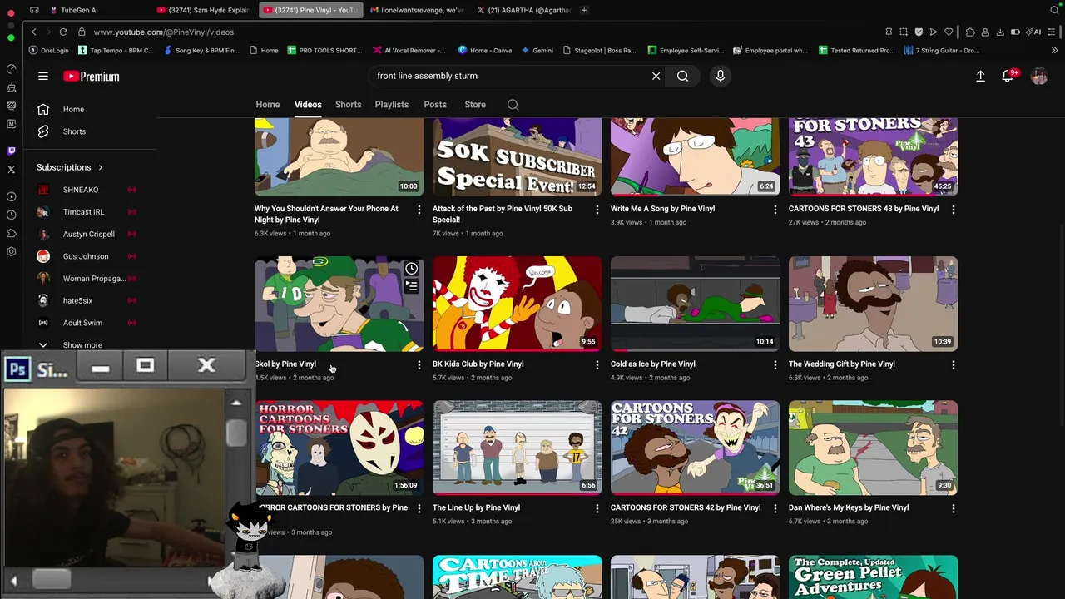Open a new browser tab
This screenshot has width=1065, height=599.
[584, 10]
